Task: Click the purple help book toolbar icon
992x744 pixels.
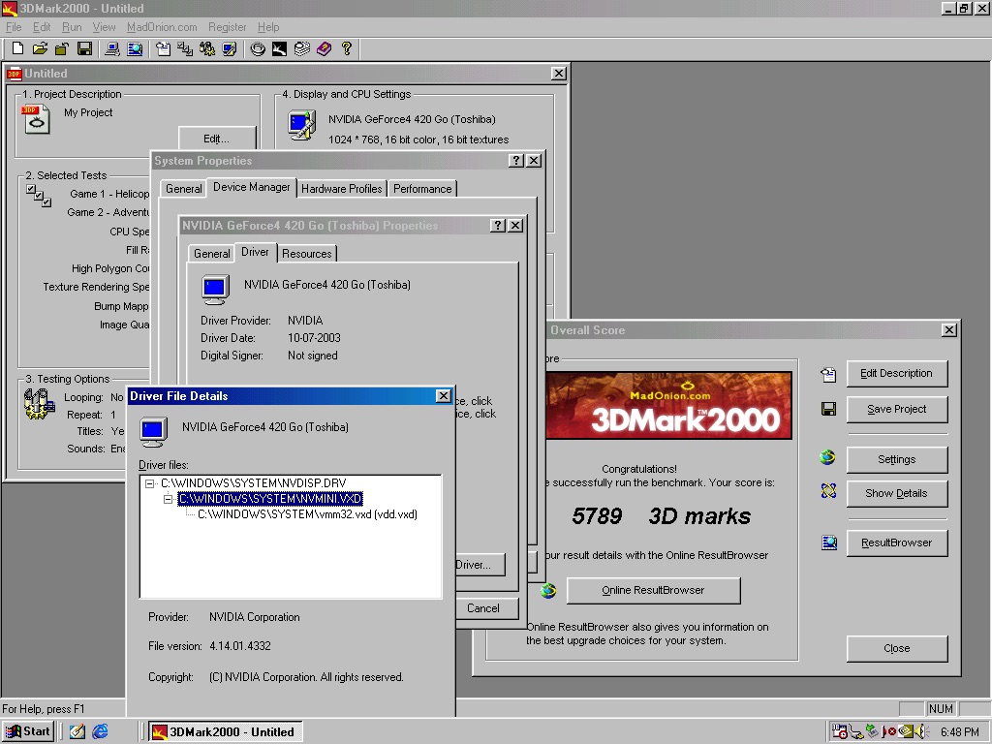Action: coord(324,48)
